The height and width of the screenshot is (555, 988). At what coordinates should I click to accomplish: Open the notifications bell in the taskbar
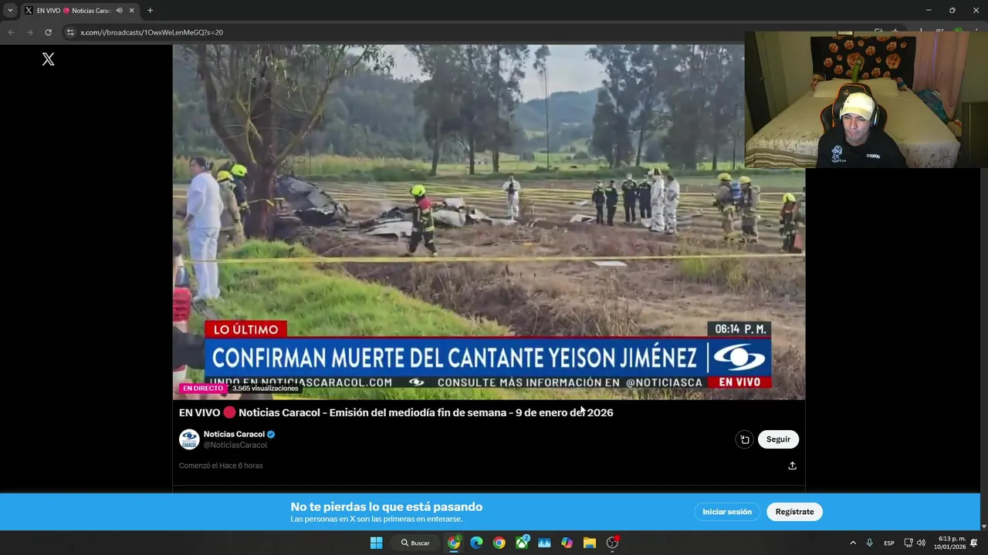click(x=974, y=543)
